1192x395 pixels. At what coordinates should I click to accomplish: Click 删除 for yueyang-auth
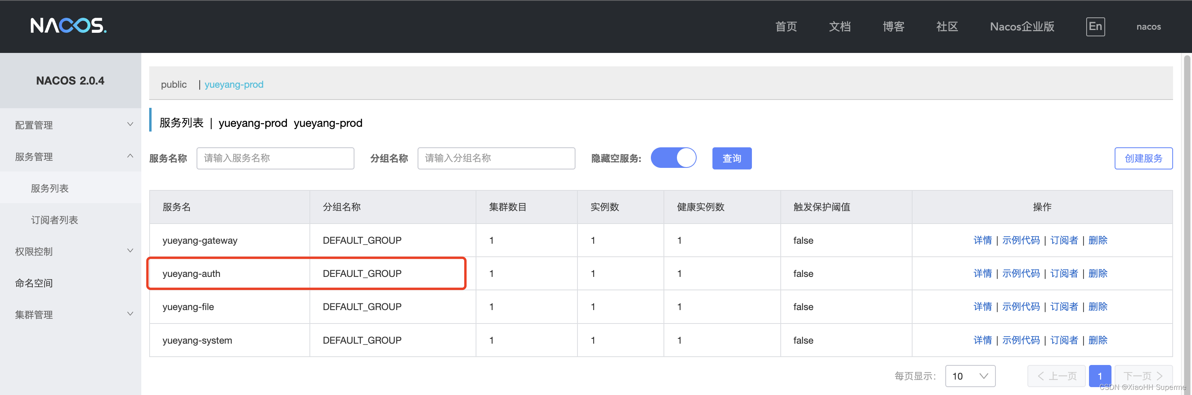(x=1098, y=273)
